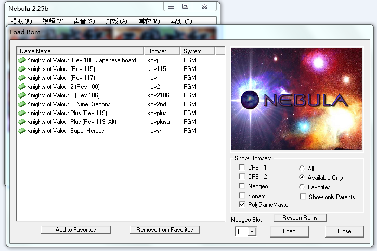Screen dimensions: 377x251
Task: Click ROM icon beside Knights of Valour Plus (Rev 119. Alt)
Action: click(22, 122)
